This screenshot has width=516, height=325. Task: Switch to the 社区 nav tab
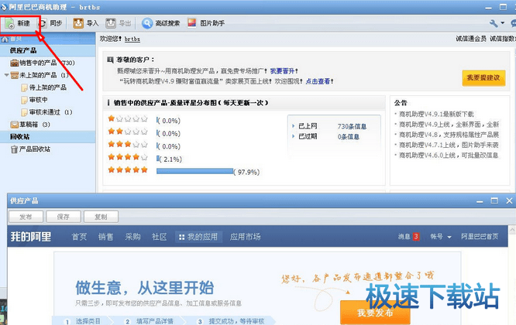(x=160, y=237)
